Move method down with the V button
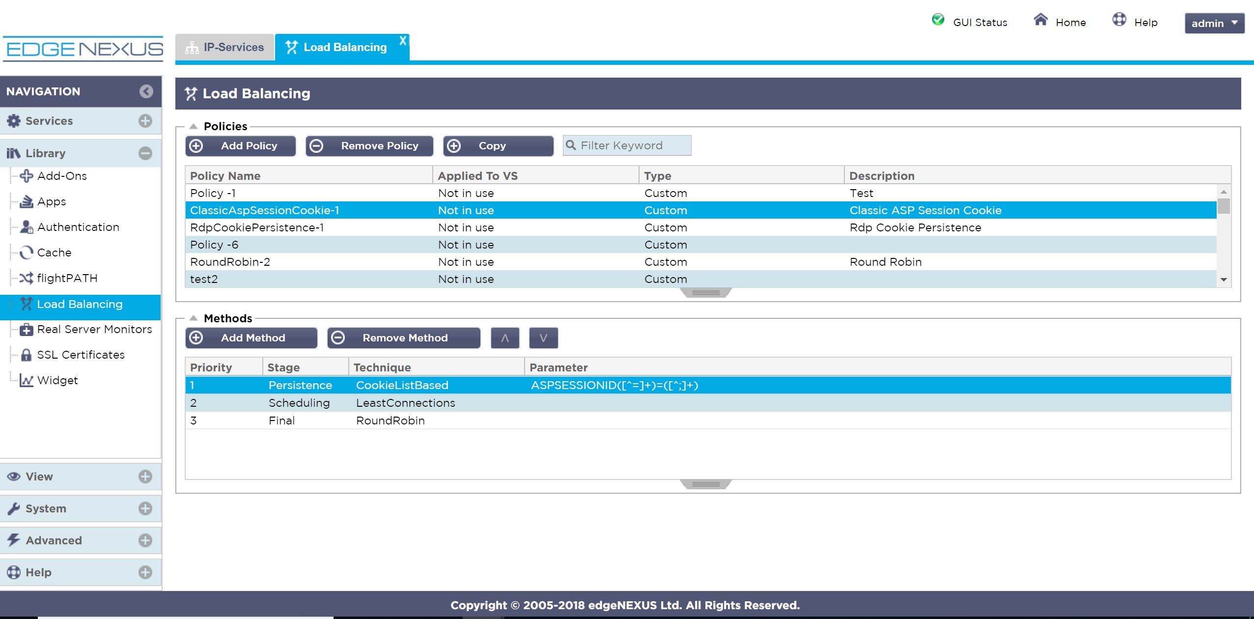1254x619 pixels. [x=543, y=338]
